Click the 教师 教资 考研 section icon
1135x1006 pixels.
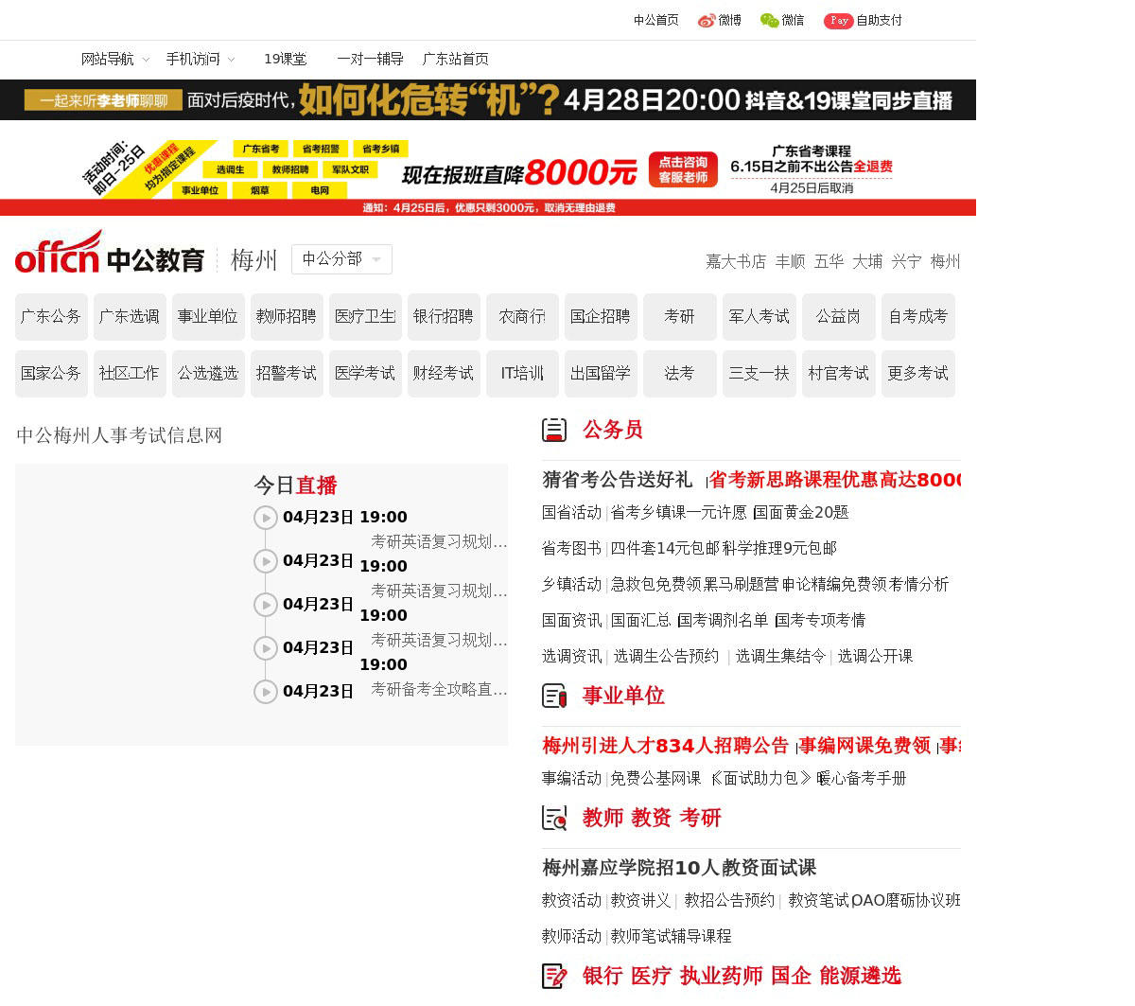(554, 819)
